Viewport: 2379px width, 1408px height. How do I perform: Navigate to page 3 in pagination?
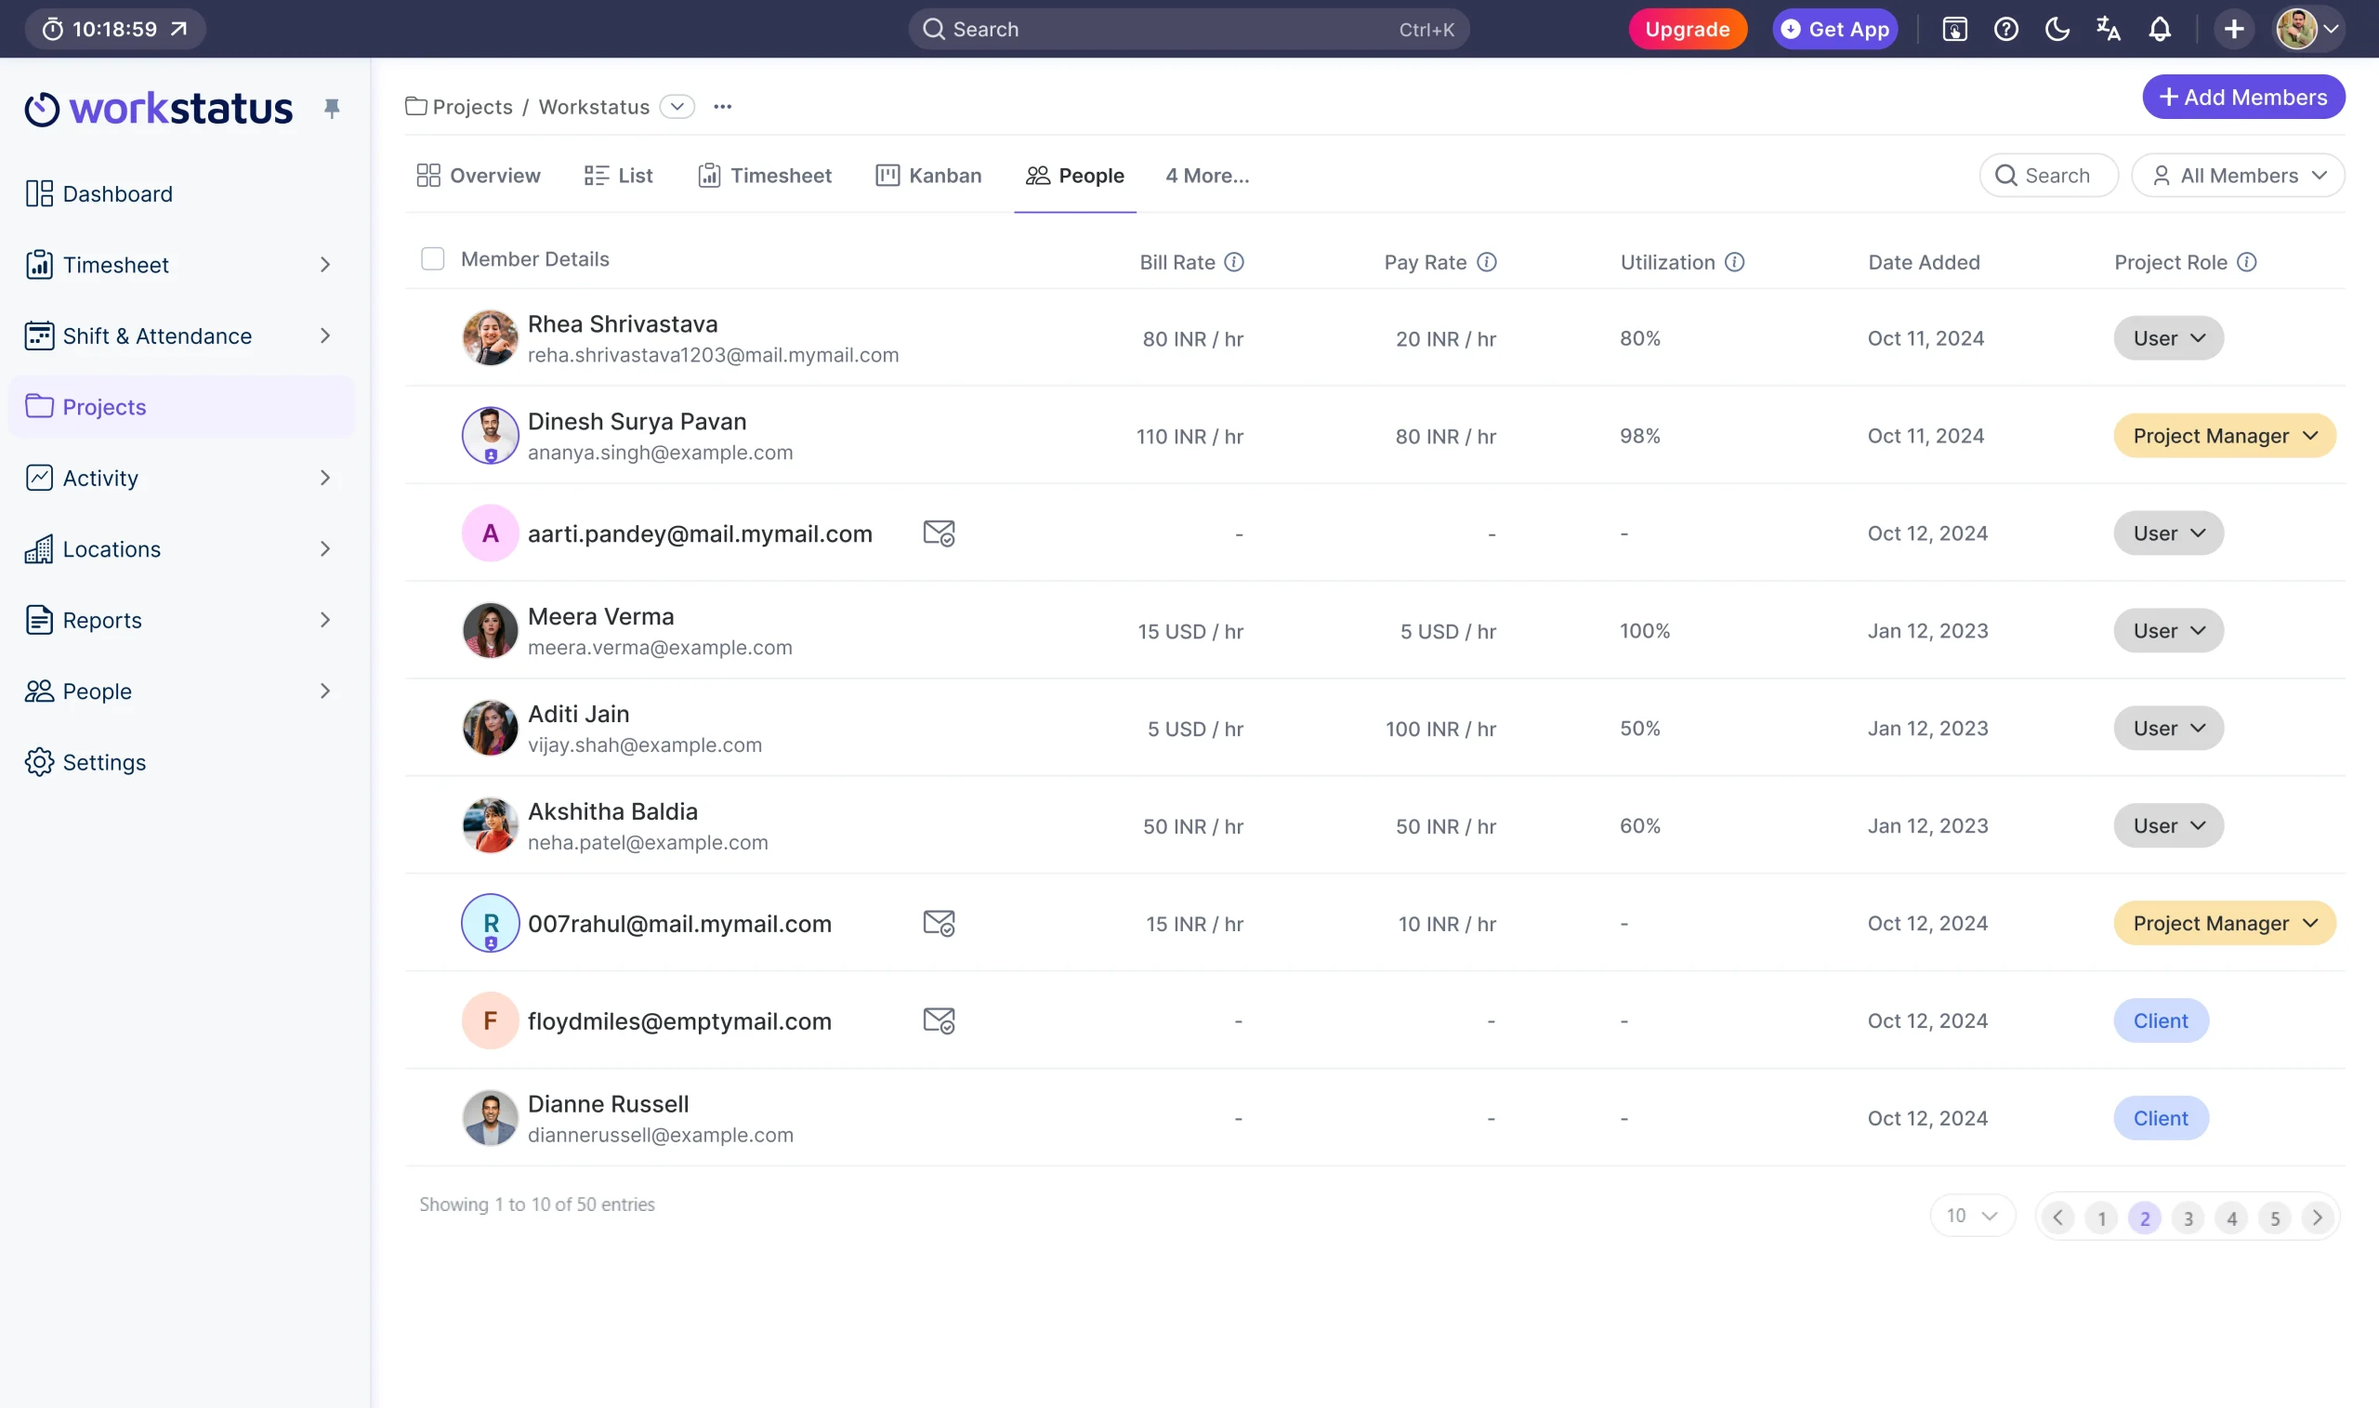[x=2188, y=1216]
